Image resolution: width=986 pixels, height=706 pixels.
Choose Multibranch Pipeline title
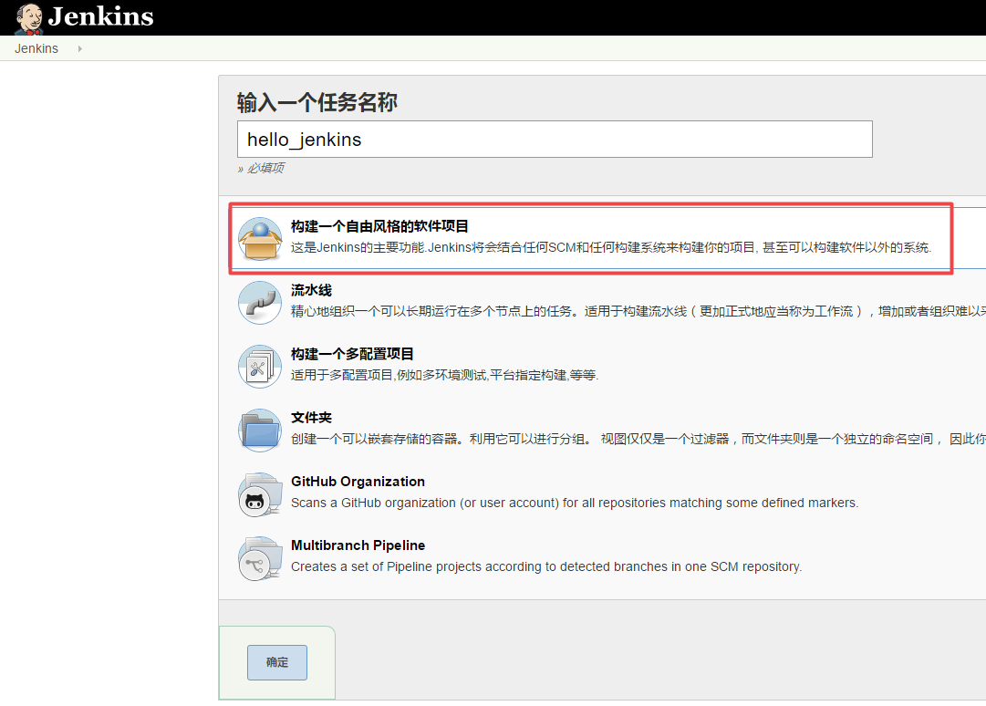pos(358,545)
